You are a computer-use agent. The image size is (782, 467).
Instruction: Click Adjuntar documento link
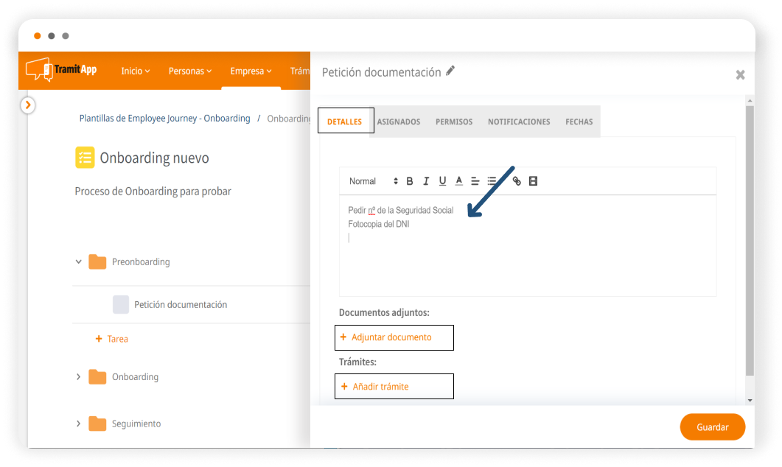click(x=391, y=337)
